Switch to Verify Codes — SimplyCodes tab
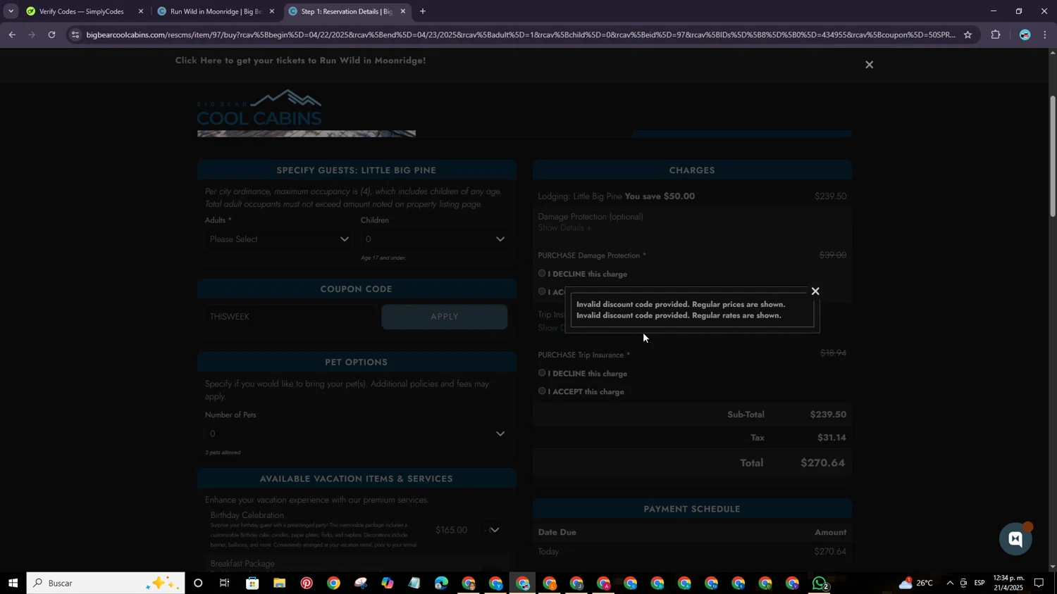This screenshot has width=1057, height=594. 83,11
